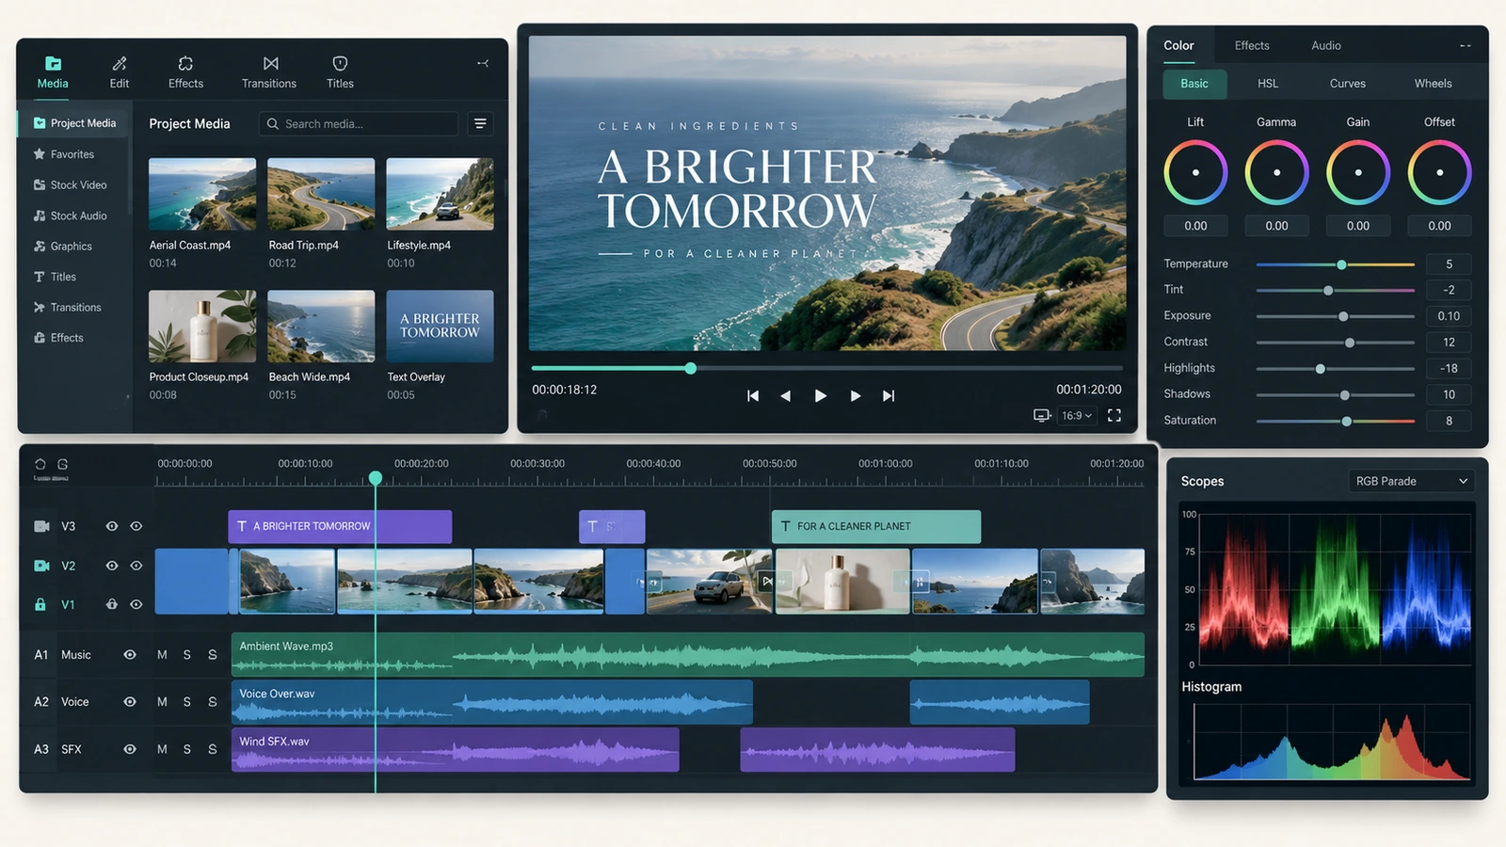Open the 16:9 aspect ratio dropdown

click(x=1077, y=415)
